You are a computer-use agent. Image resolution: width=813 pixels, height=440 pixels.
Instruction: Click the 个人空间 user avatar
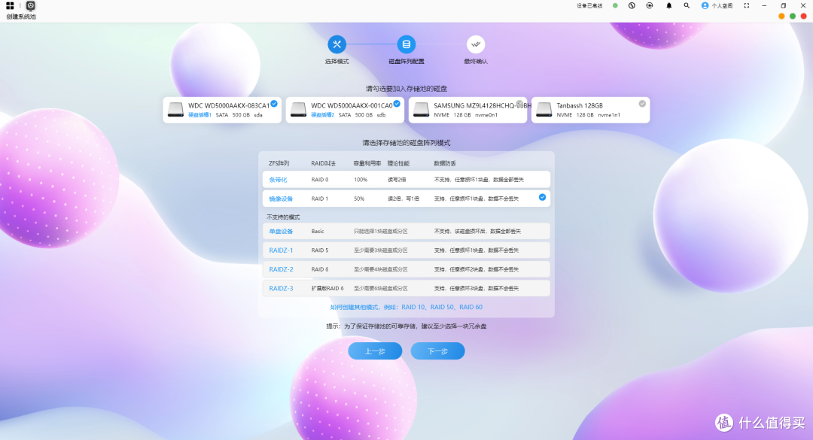pos(705,6)
